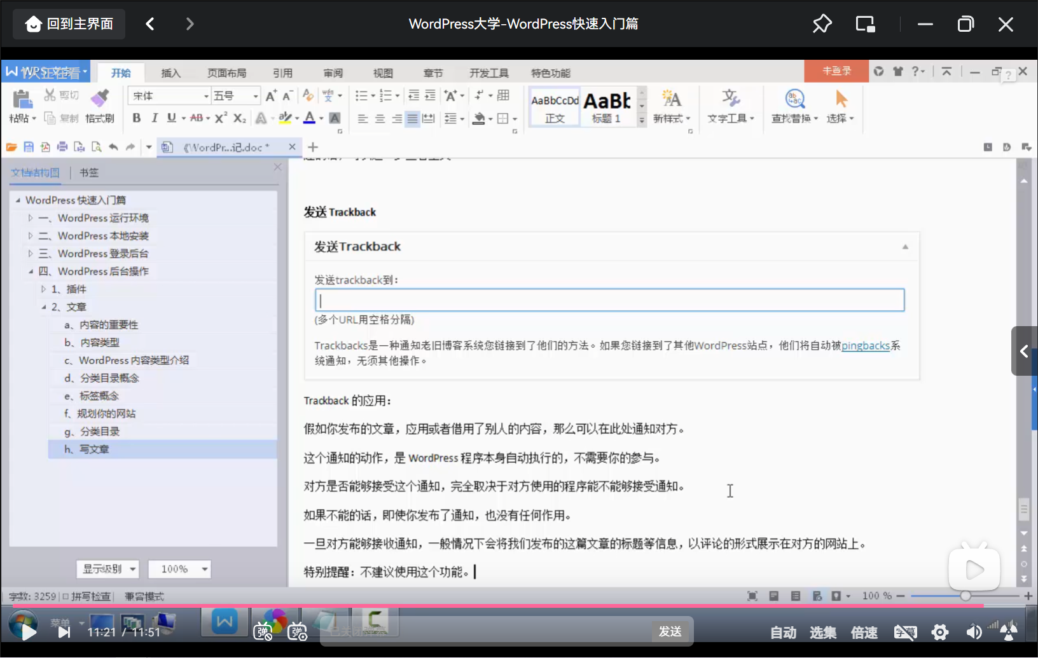Viewport: 1038px width, 658px height.
Task: Select justify alignment icon
Action: 413,118
